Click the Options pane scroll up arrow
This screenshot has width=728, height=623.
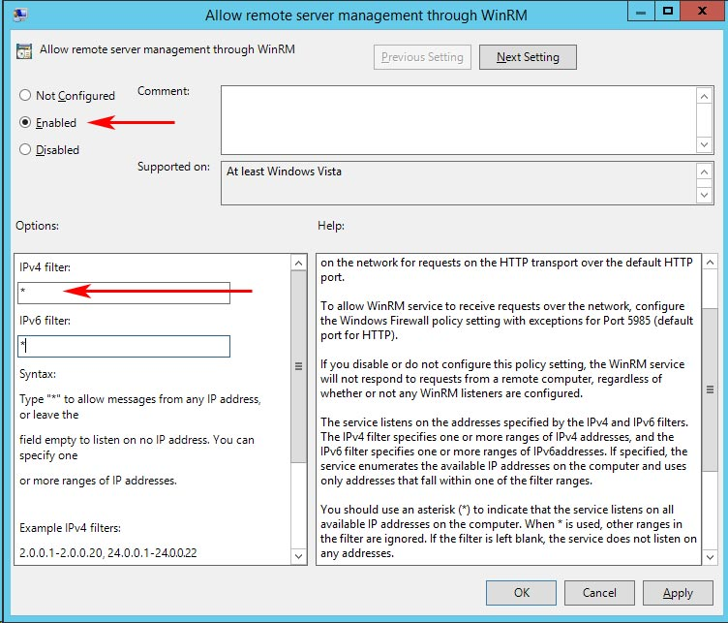[x=298, y=263]
